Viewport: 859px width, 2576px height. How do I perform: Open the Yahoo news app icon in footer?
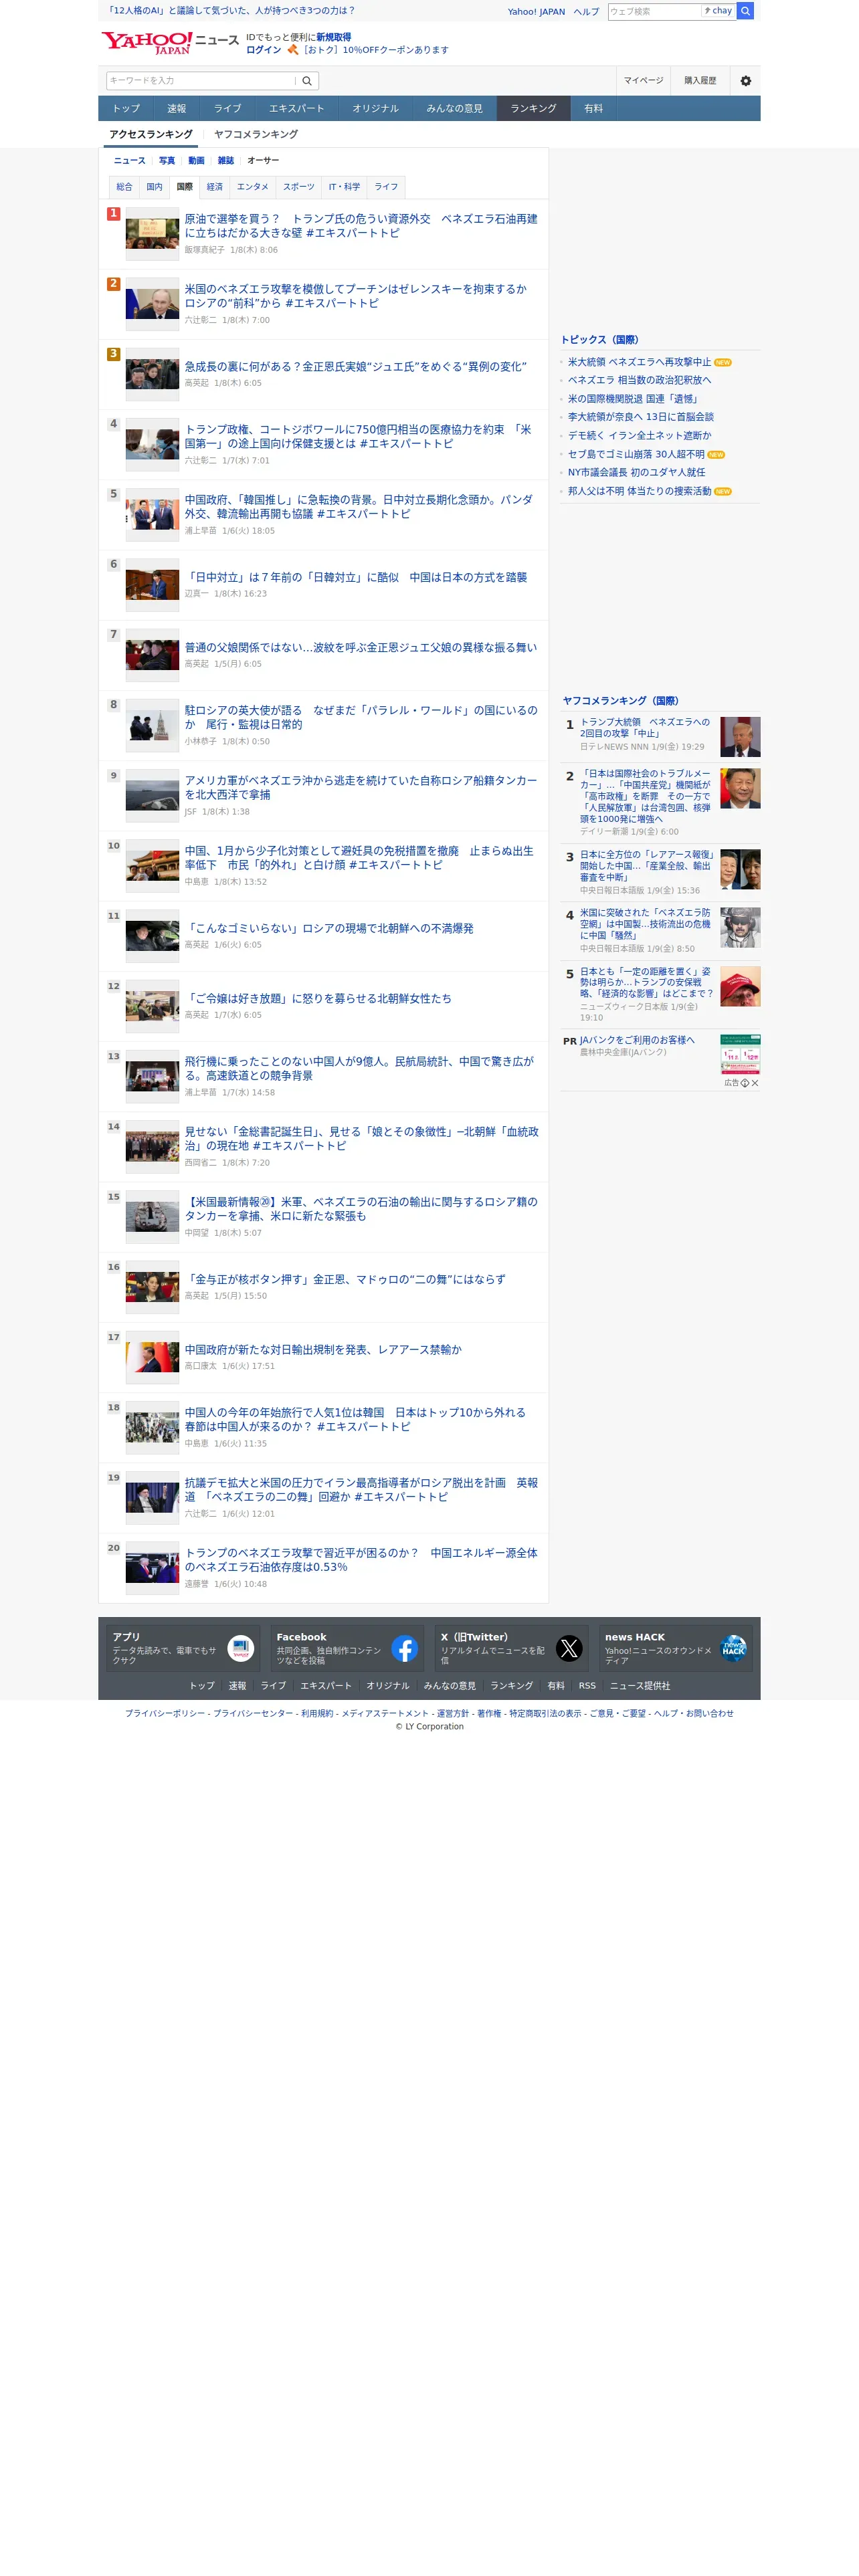(x=240, y=1648)
